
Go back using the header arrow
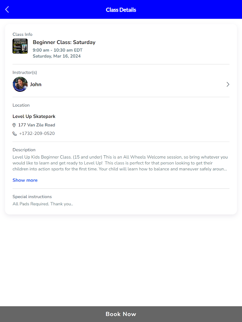coord(7,9)
